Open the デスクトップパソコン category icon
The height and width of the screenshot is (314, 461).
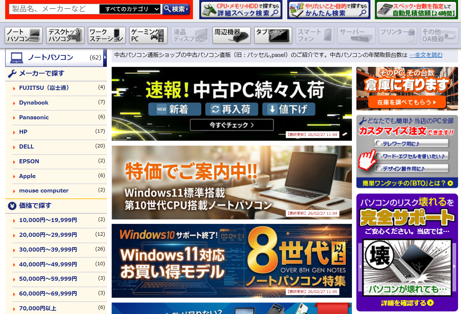(65, 35)
